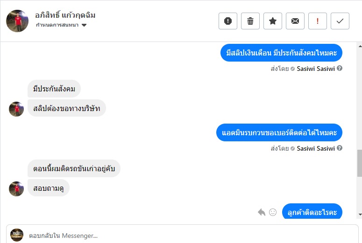Click help icon beside first Sasiwi Sasiwi
This screenshot has width=362, height=243.
coord(340,68)
